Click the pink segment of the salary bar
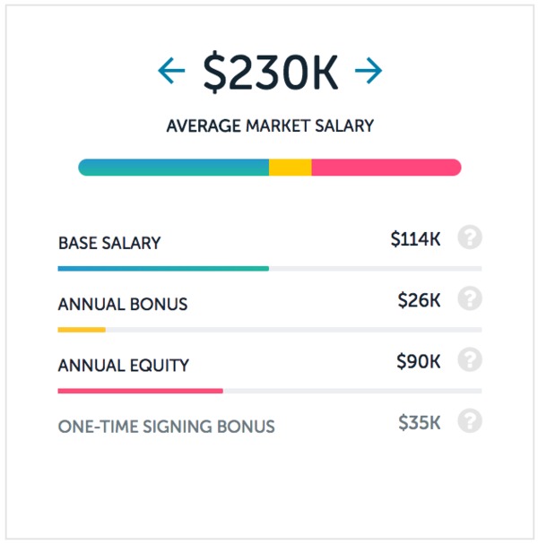Image resolution: width=538 pixels, height=544 pixels. pyautogui.click(x=386, y=168)
